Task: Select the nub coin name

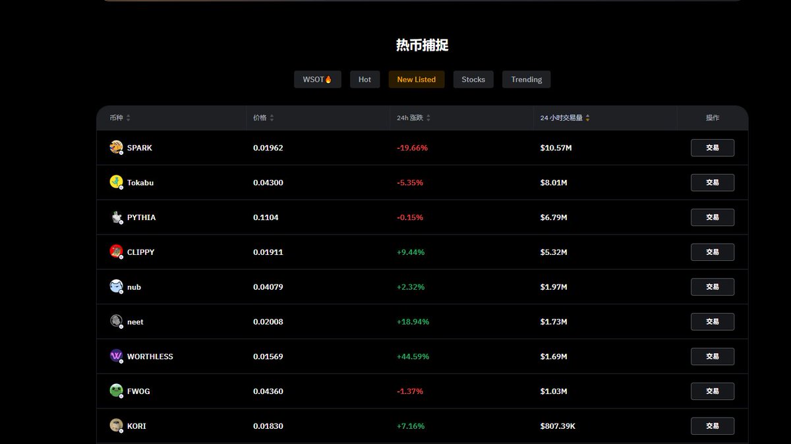Action: coord(134,287)
